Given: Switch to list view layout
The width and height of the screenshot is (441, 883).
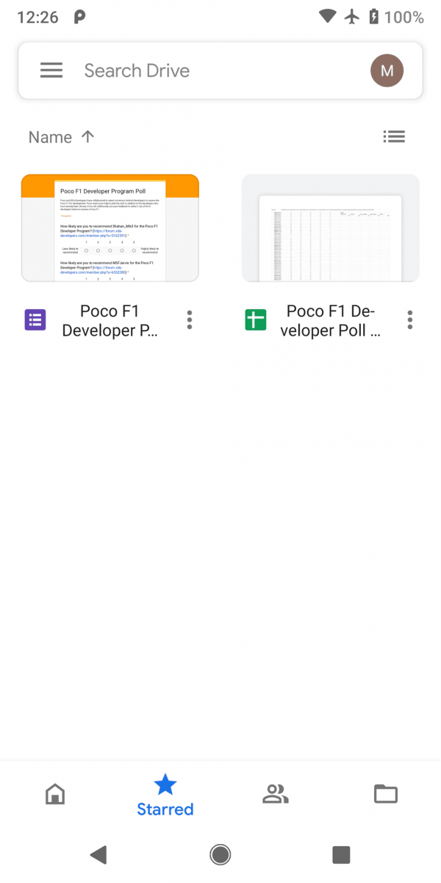Looking at the screenshot, I should 394,136.
